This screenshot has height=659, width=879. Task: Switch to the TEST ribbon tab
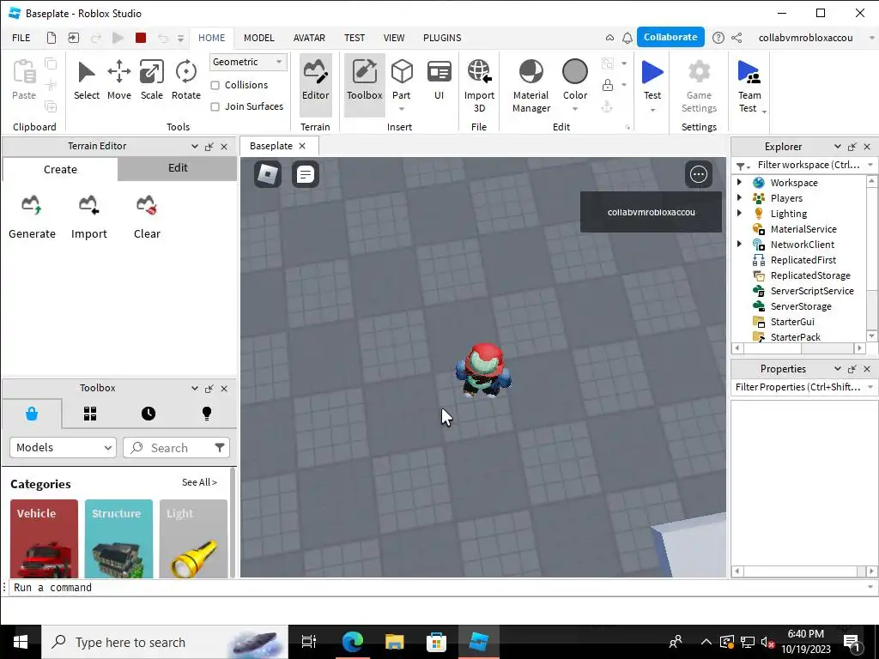tap(355, 38)
